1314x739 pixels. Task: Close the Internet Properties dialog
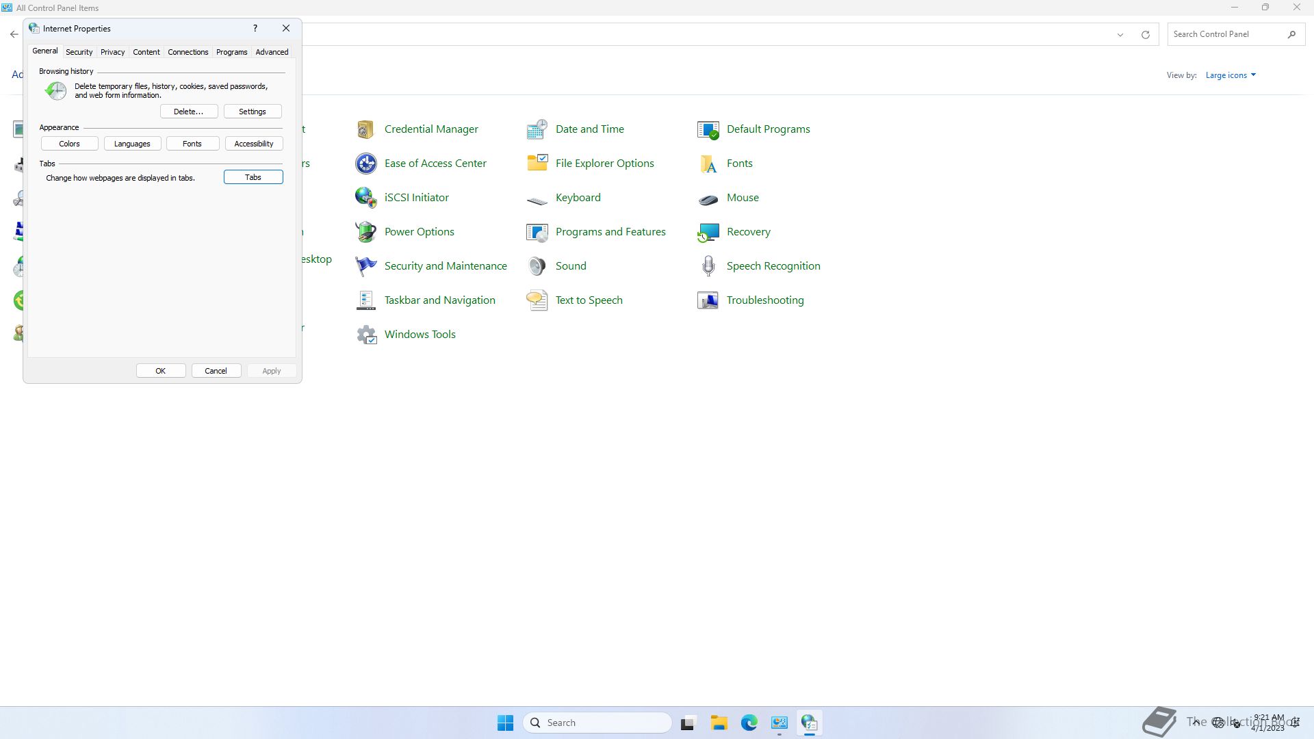[286, 28]
